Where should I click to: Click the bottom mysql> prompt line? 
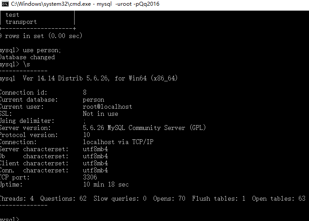coord(10,219)
